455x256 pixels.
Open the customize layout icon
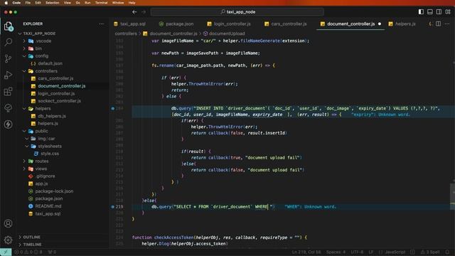[448, 11]
